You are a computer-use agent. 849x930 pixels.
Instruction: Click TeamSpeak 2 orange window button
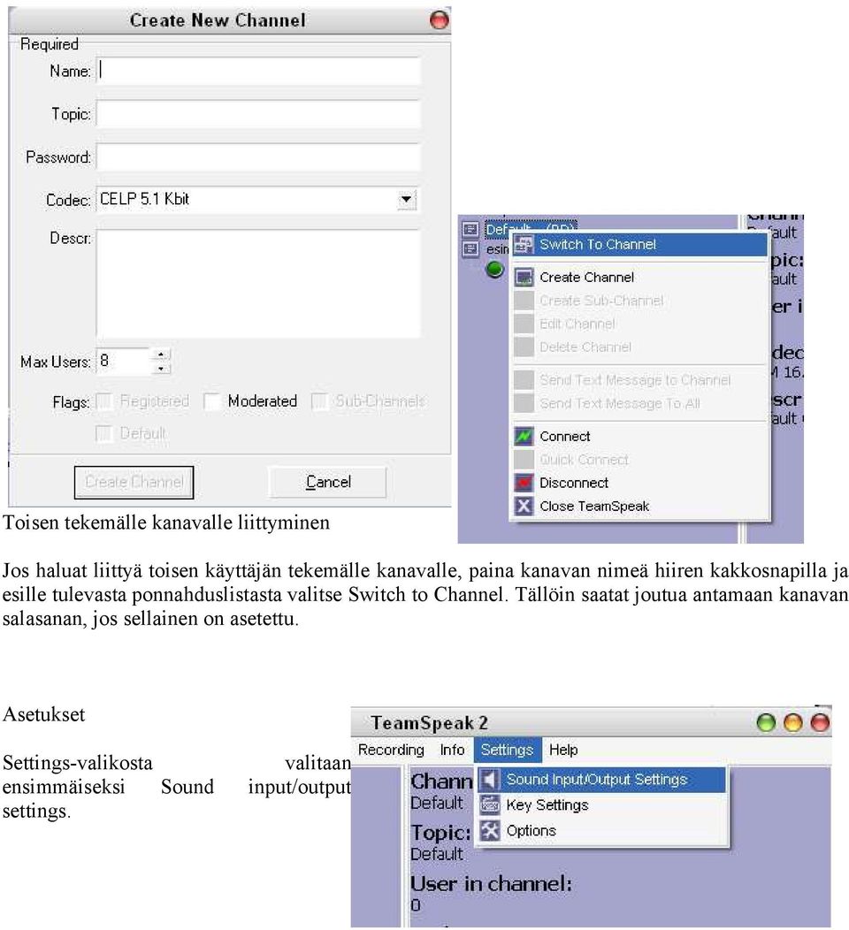(x=793, y=722)
